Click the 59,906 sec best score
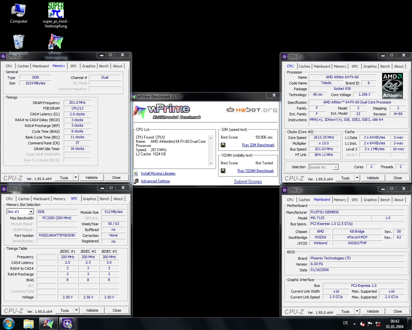412x330 pixels. [264, 137]
